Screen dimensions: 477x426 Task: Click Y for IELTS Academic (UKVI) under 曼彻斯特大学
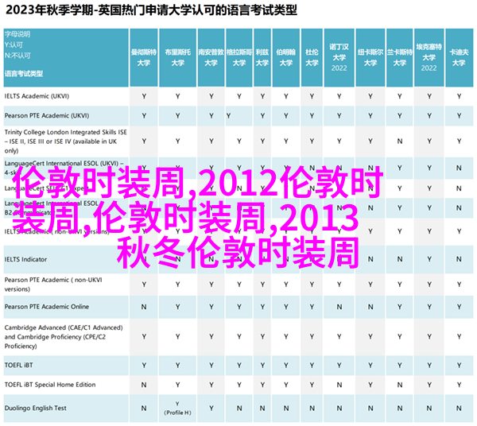144,96
